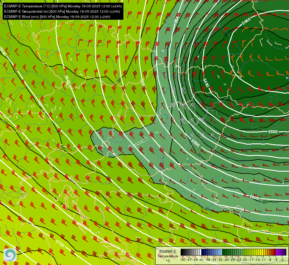289x265 pixels.
Task: Click the -18 isotherm label on the map
Action: [x=60, y=203]
